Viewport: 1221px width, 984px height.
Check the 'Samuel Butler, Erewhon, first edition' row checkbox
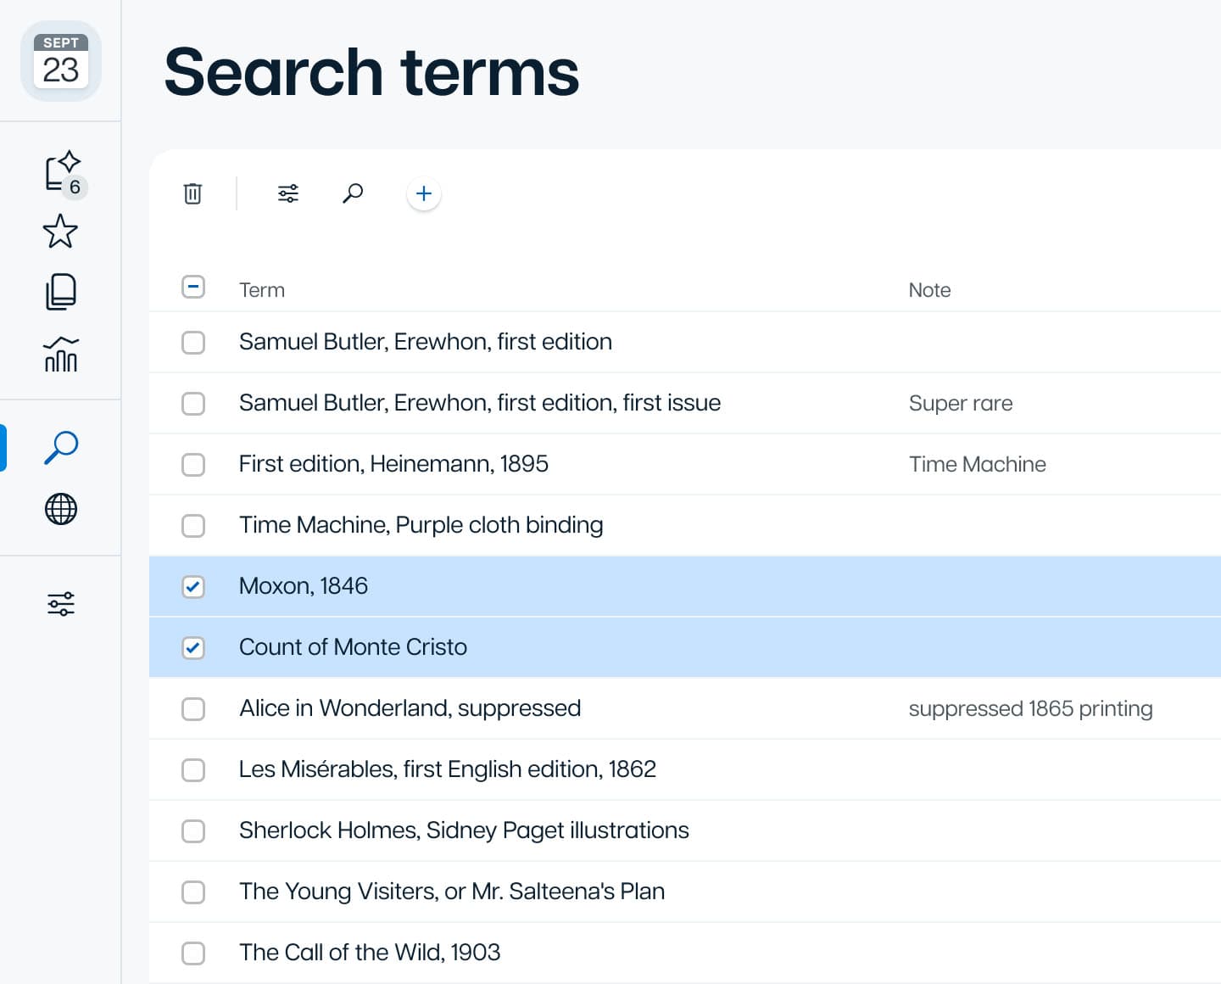tap(193, 343)
